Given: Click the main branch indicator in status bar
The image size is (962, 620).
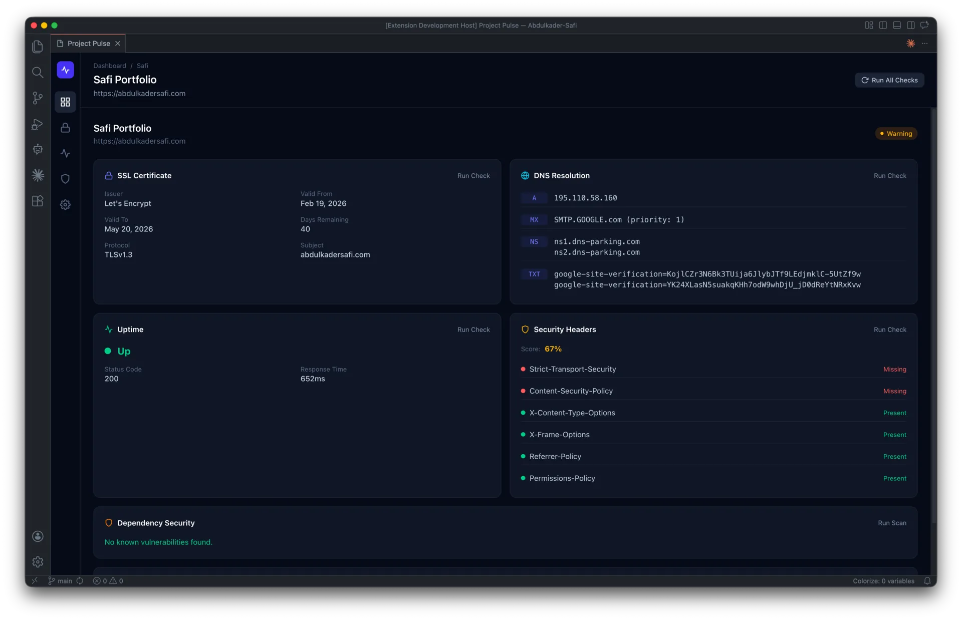Looking at the screenshot, I should (60, 581).
